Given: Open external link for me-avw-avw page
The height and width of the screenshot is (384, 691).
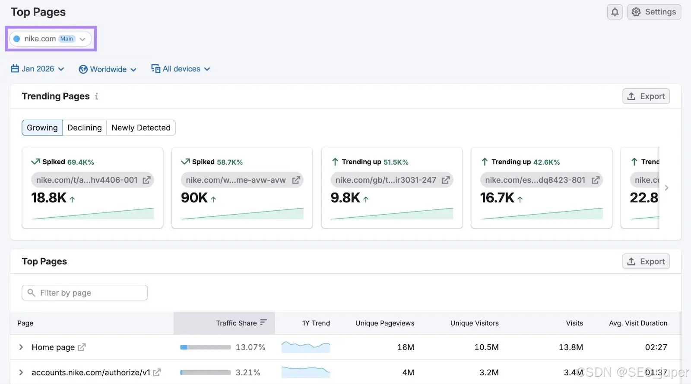Looking at the screenshot, I should pos(296,180).
